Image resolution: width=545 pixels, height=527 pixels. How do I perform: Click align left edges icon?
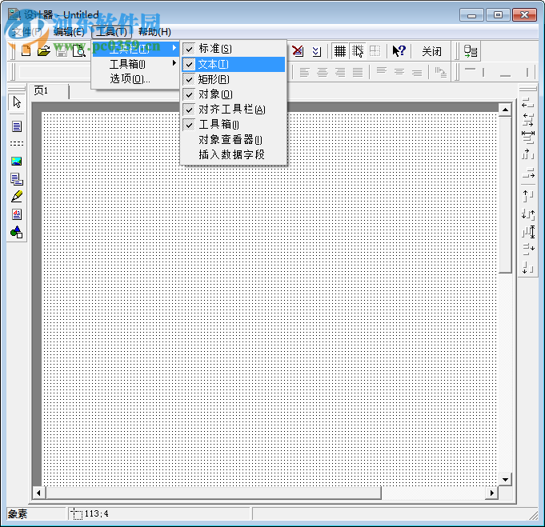[x=527, y=103]
